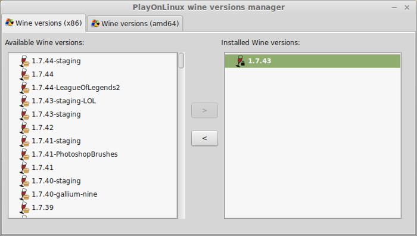Screen dimensions: 417x236
Task: Pick 1.7.43-staging-LOL from the list
Action: tap(64, 101)
